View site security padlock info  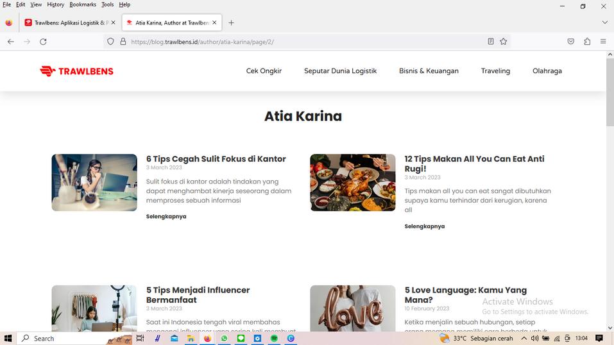123,42
